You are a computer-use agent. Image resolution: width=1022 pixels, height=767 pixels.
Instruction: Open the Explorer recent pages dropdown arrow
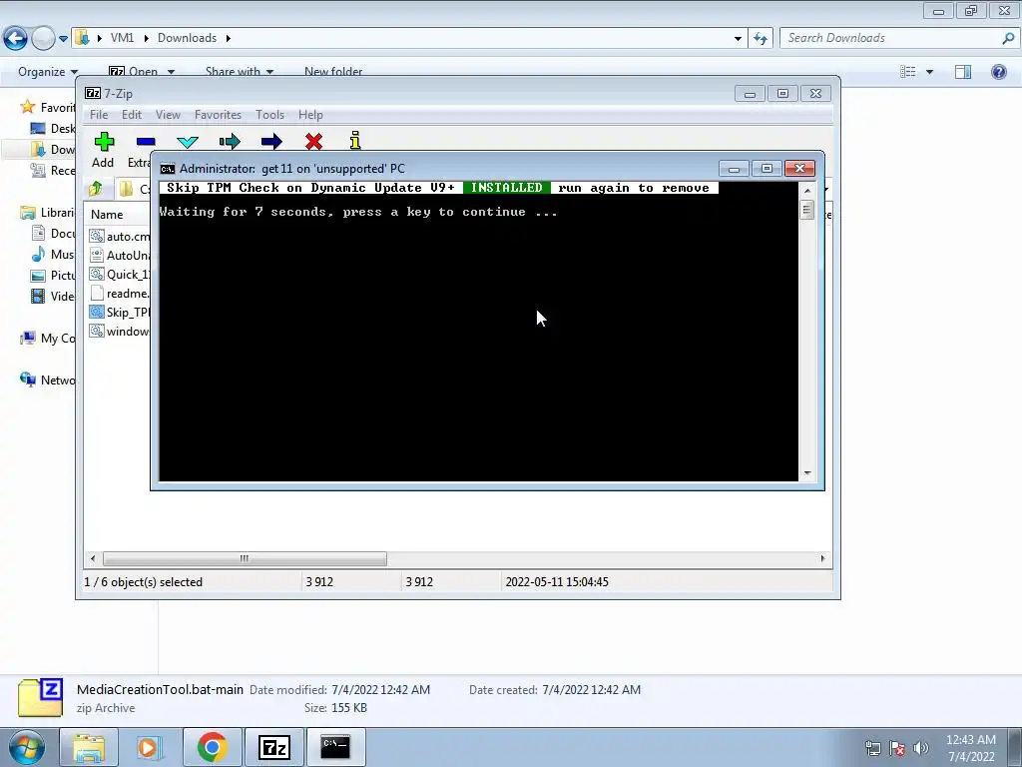63,39
